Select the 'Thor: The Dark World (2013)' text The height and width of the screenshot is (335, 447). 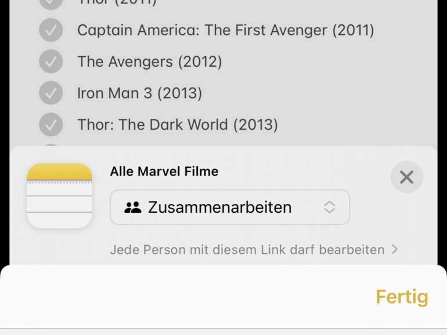tap(177, 124)
